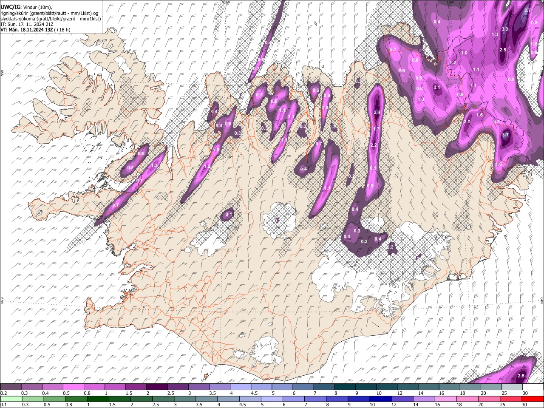Click the '0.2' label in the legend scale

click(x=3, y=393)
